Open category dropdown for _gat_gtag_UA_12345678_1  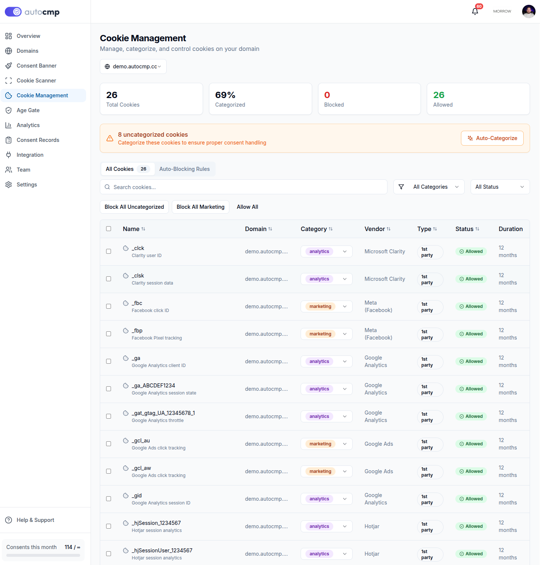click(x=327, y=416)
